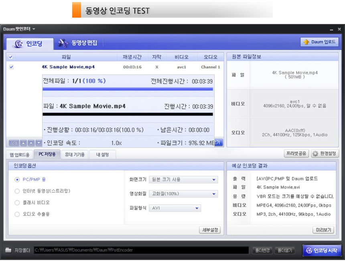Screen dimensions: 345x262
Task: Click the 삭제 delete button icon
Action: pos(14,143)
